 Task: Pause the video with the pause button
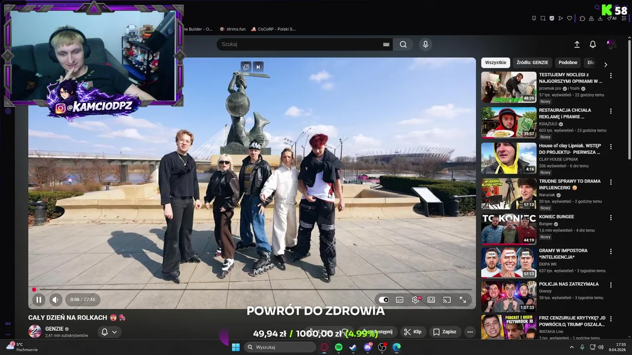[x=39, y=299]
